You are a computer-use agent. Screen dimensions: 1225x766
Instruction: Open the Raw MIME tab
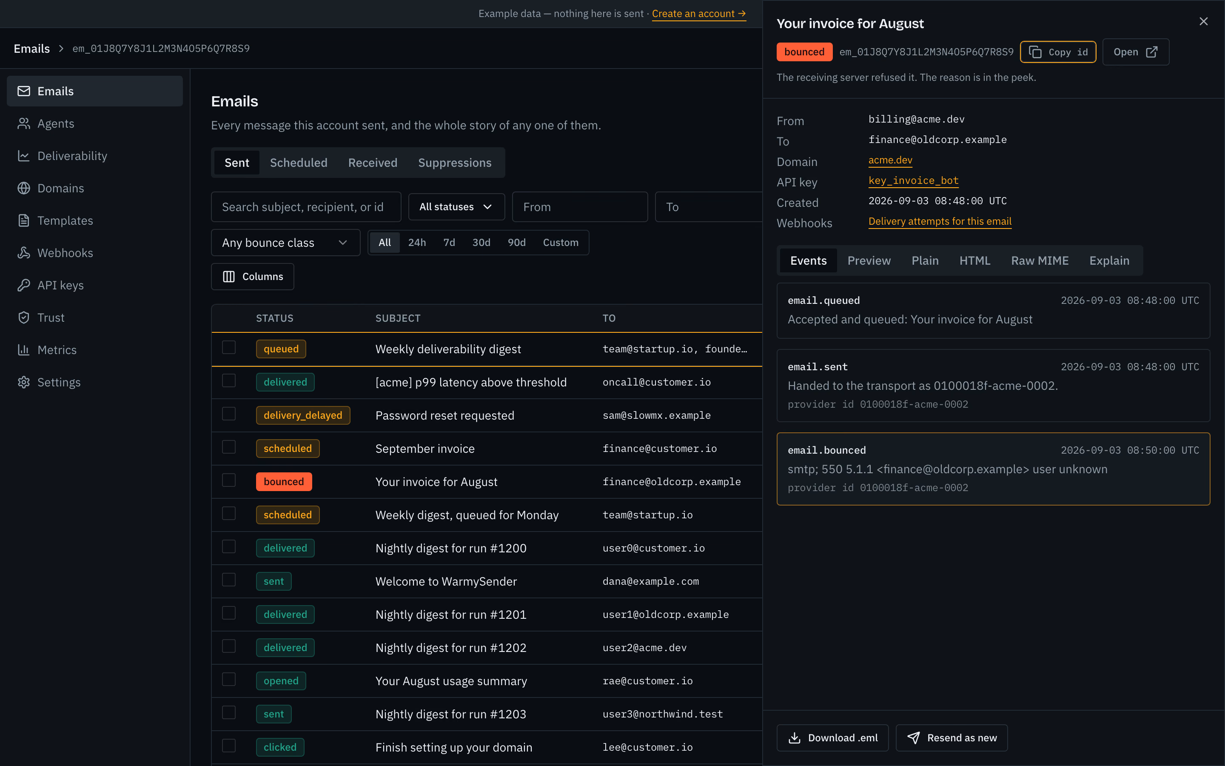click(x=1040, y=260)
